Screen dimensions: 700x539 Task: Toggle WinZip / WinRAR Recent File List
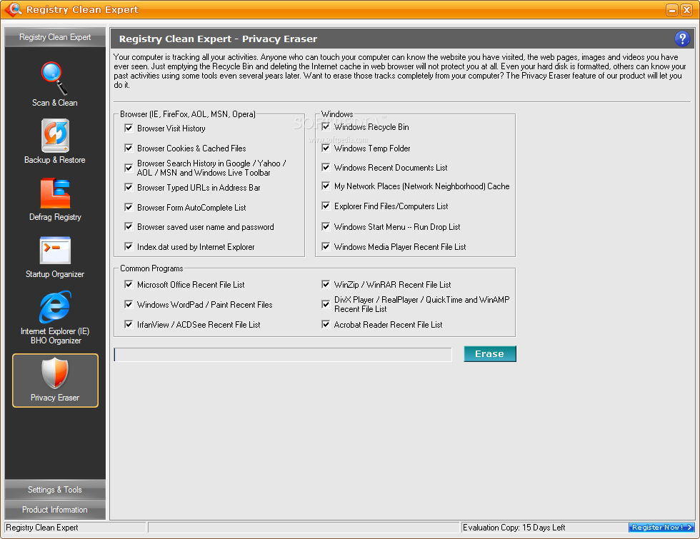pos(326,284)
